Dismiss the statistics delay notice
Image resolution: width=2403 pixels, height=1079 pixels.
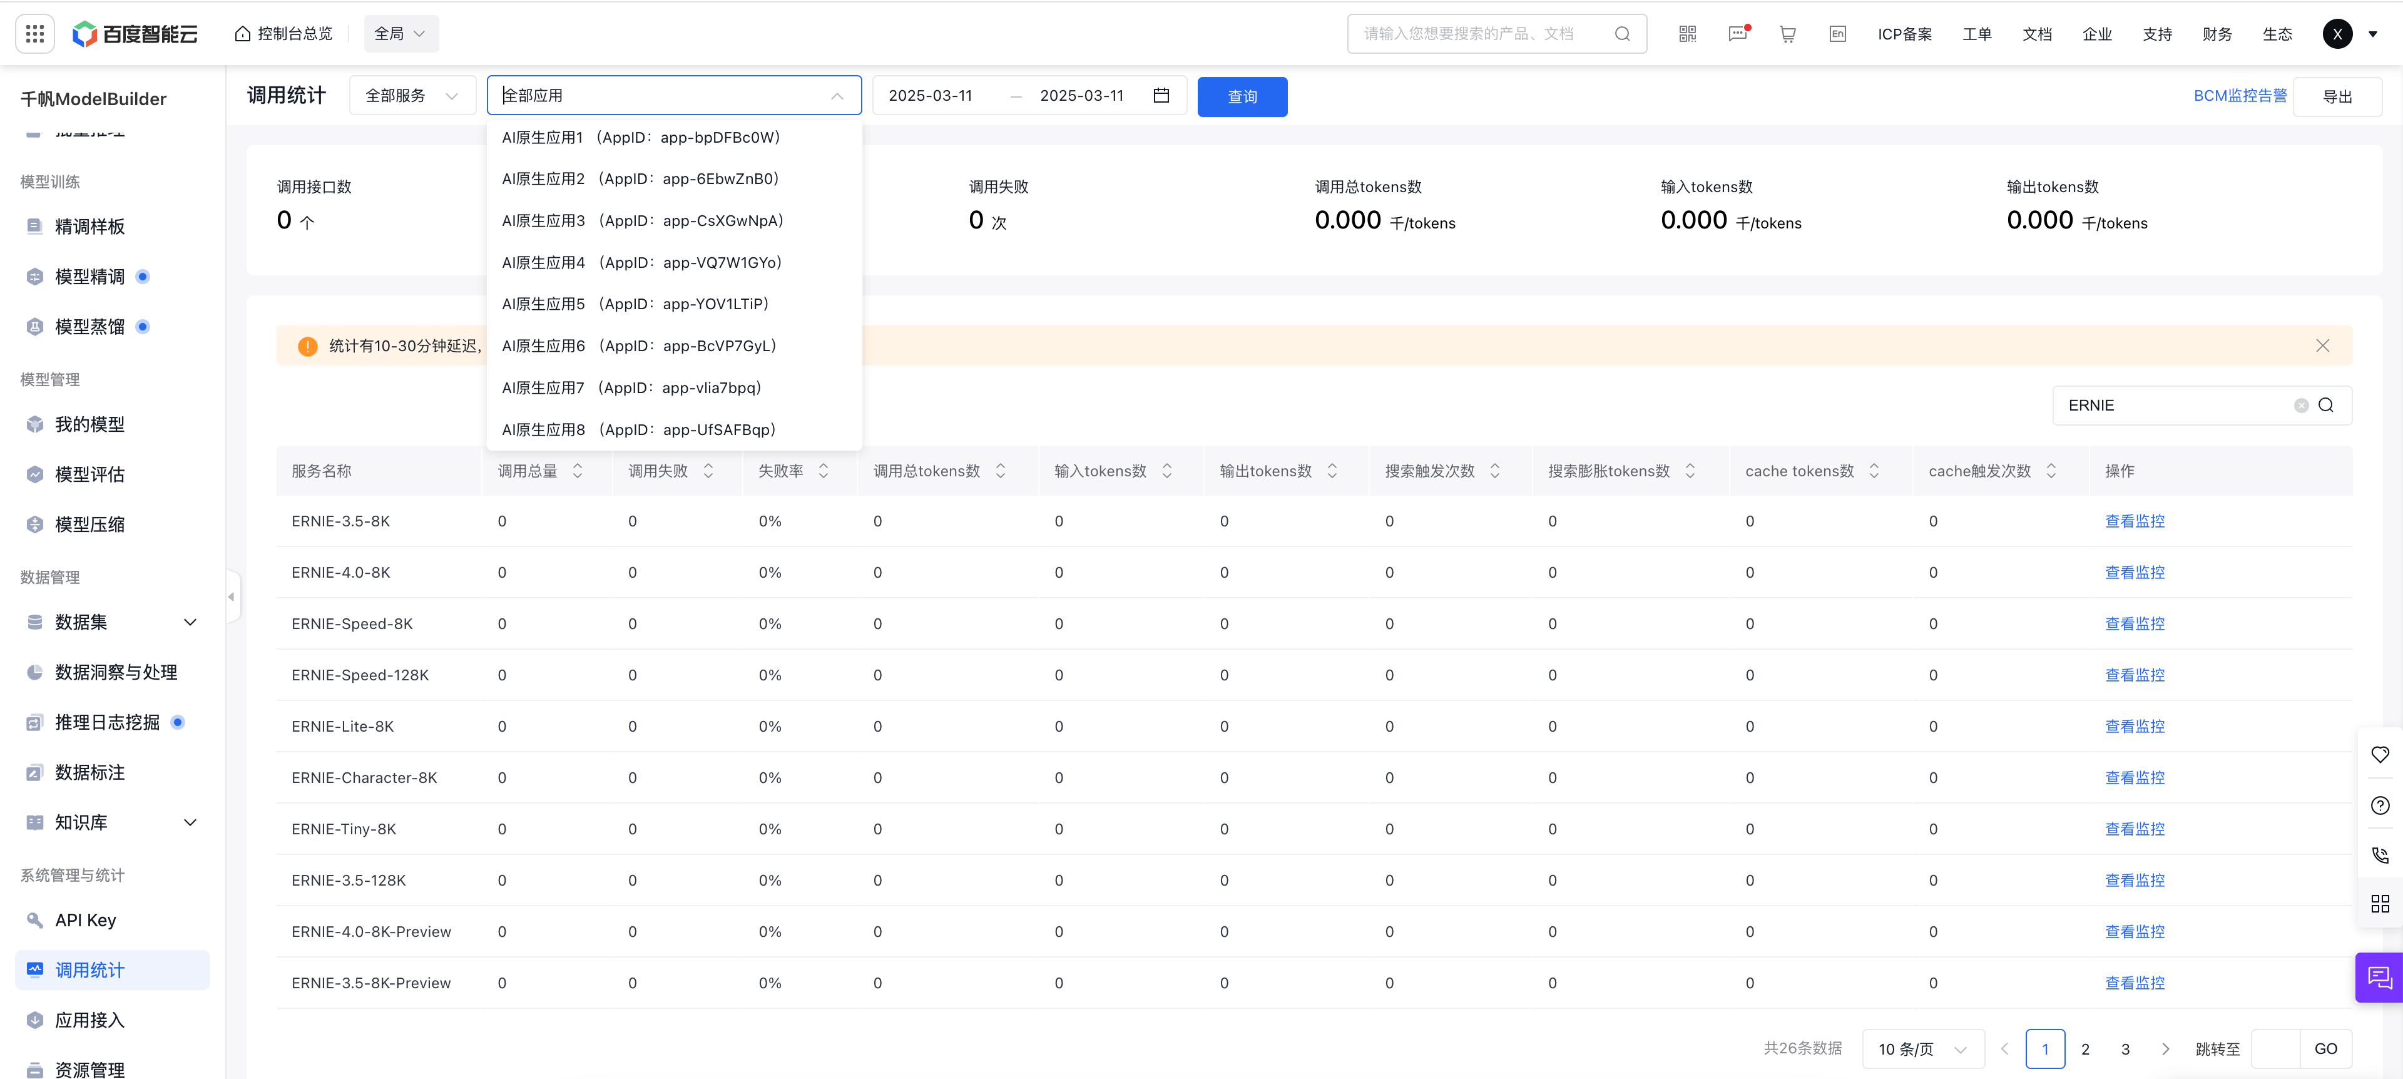tap(2323, 346)
